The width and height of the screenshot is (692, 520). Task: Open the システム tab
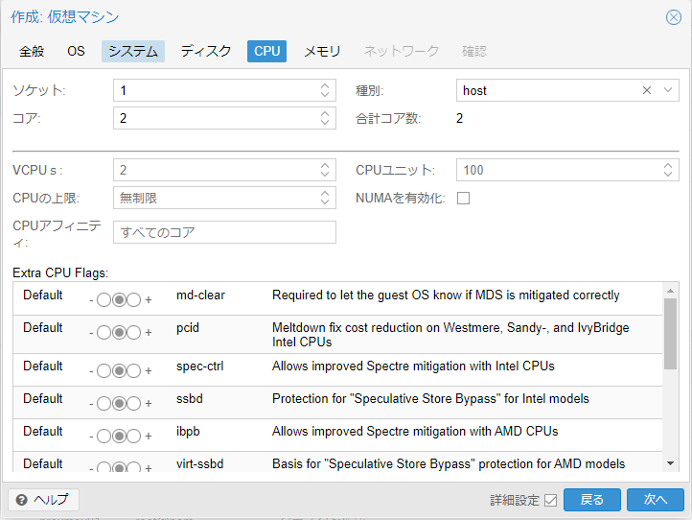(133, 51)
